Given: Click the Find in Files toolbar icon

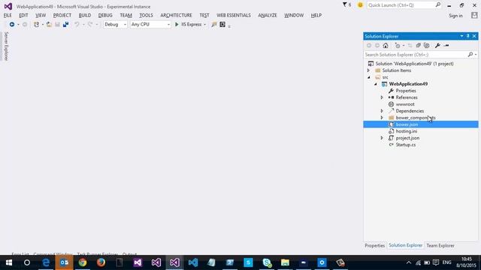Looking at the screenshot, I should pos(213,25).
